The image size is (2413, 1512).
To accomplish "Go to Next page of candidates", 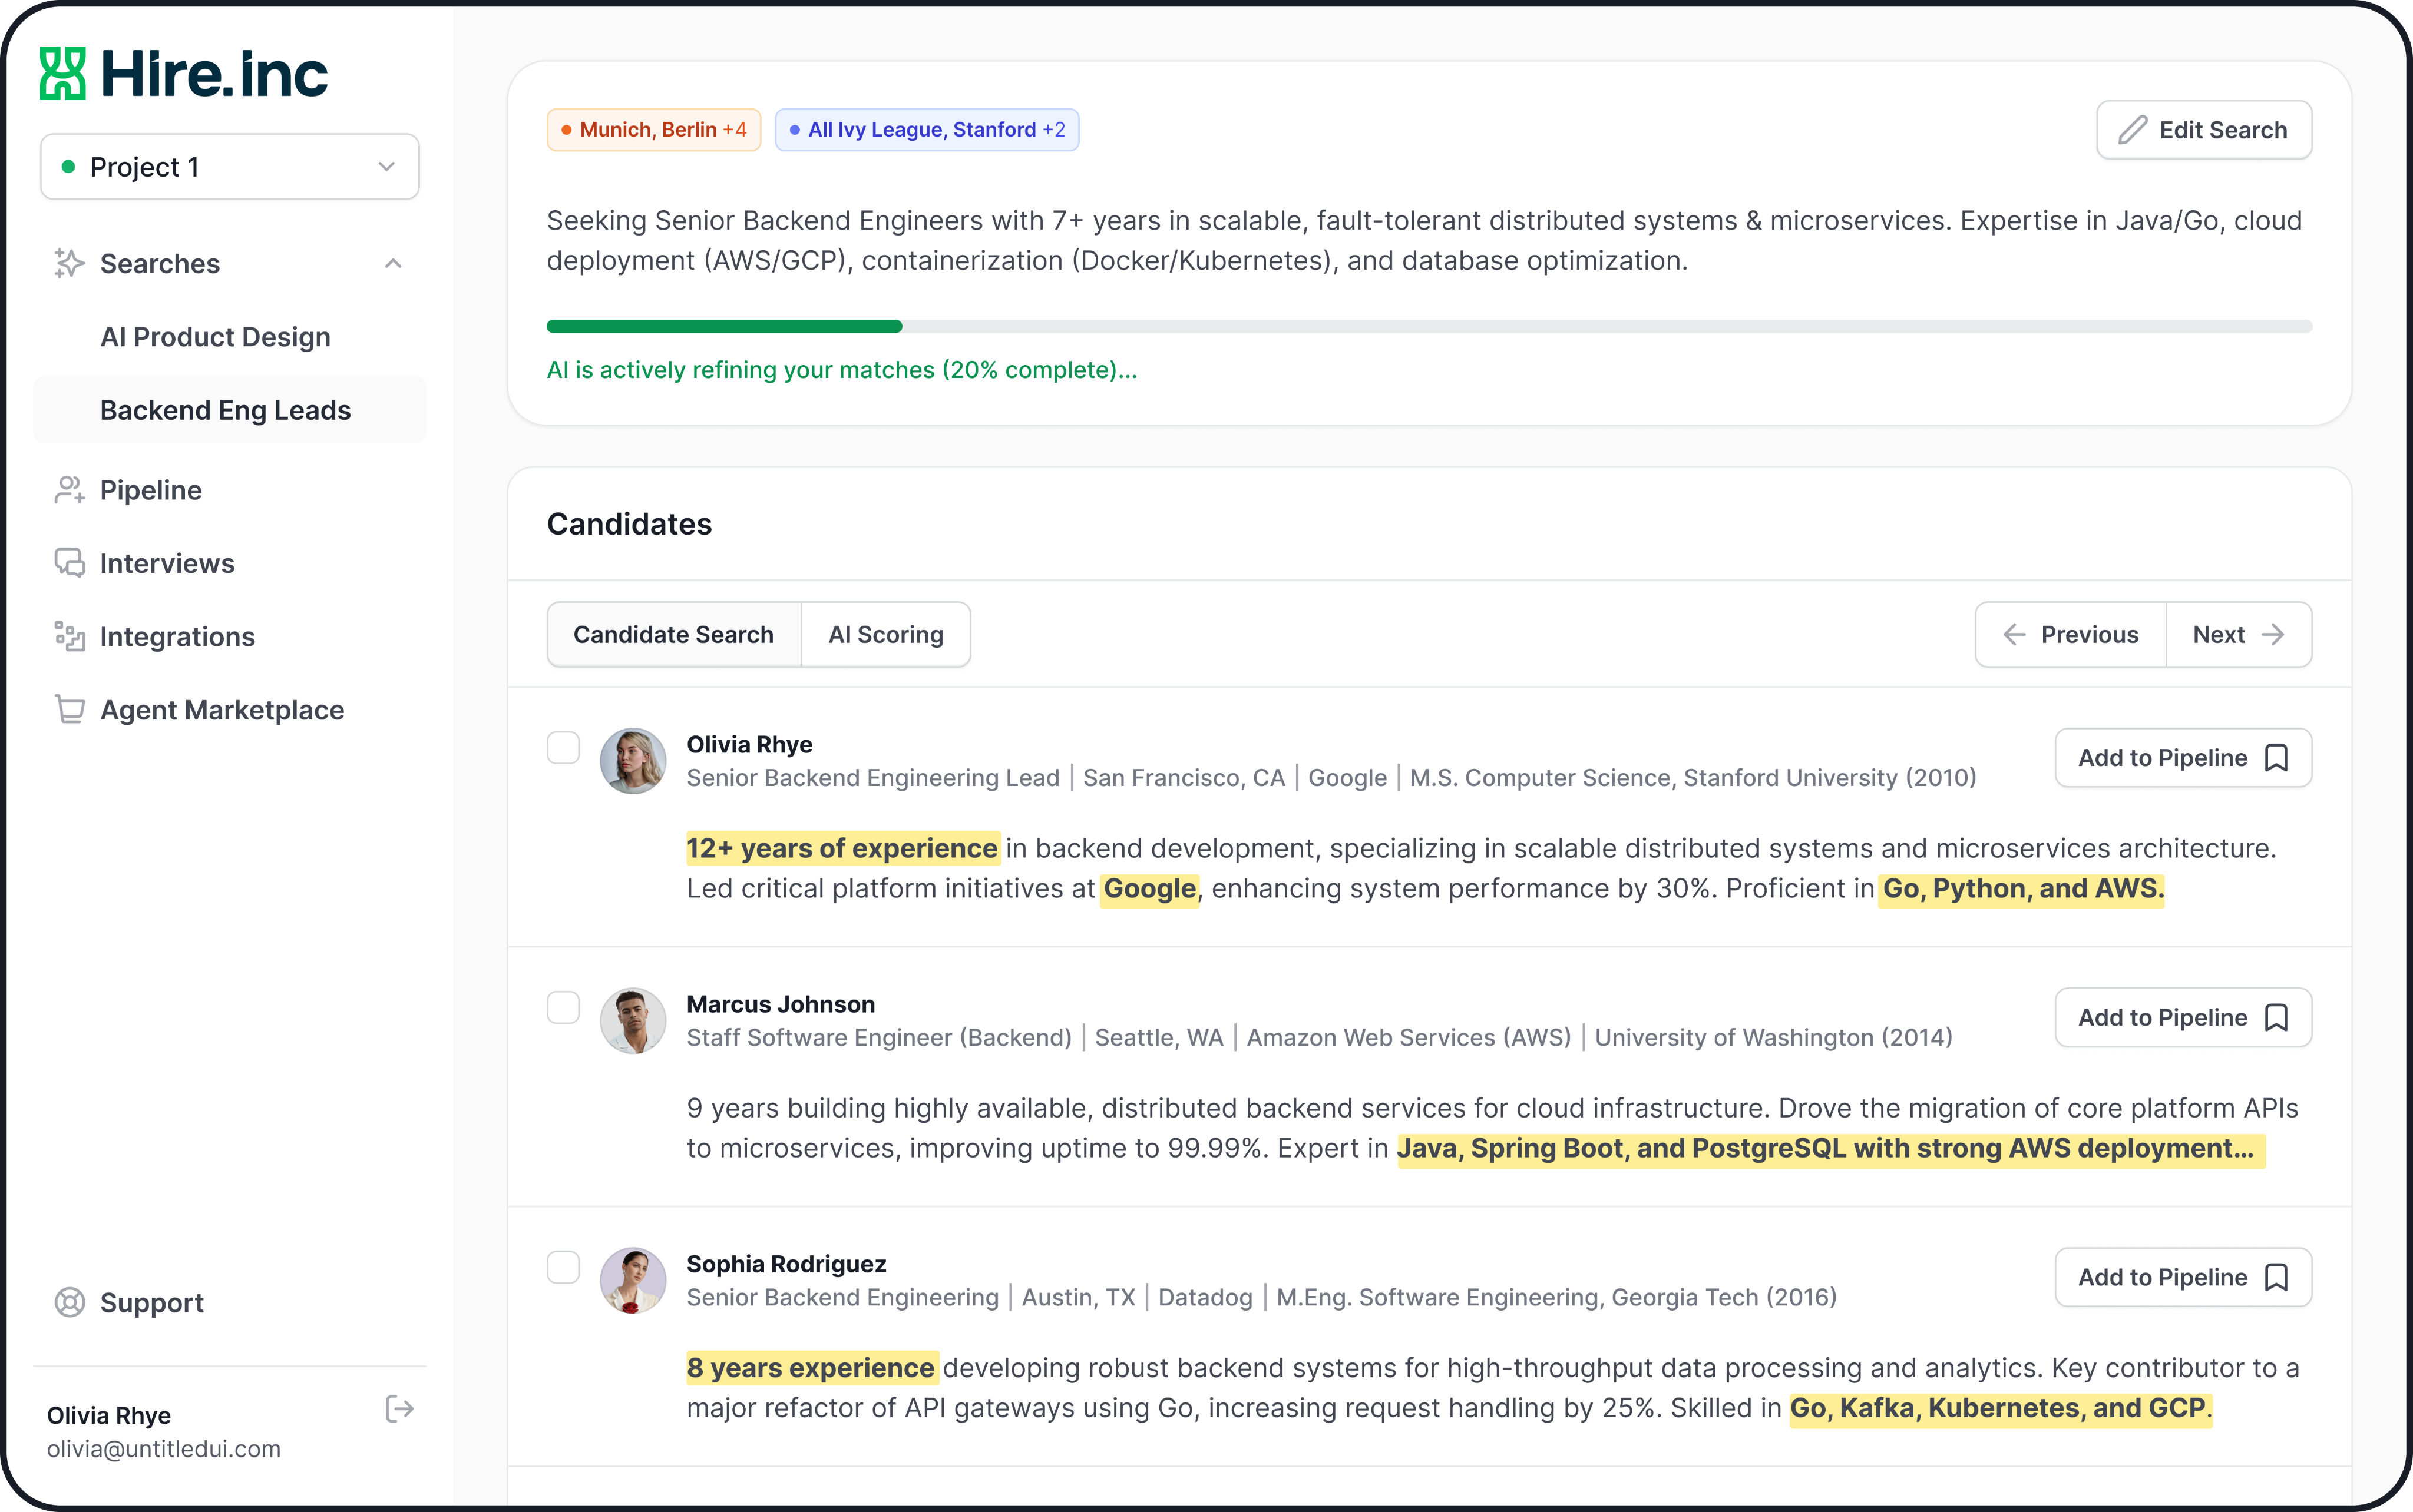I will [x=2238, y=634].
